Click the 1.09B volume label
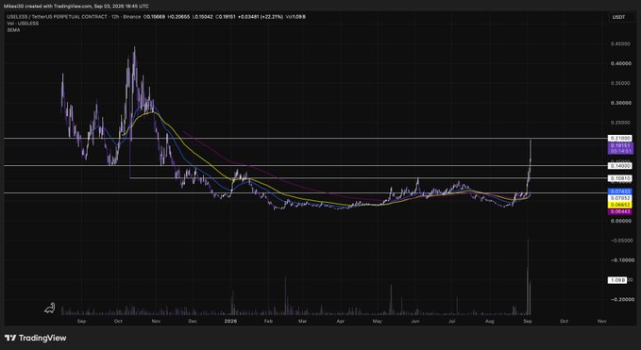This screenshot has height=350, width=641. click(x=616, y=280)
